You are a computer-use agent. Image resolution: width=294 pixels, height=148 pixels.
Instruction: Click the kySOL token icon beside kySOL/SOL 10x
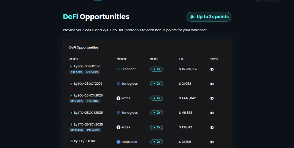[71, 141]
